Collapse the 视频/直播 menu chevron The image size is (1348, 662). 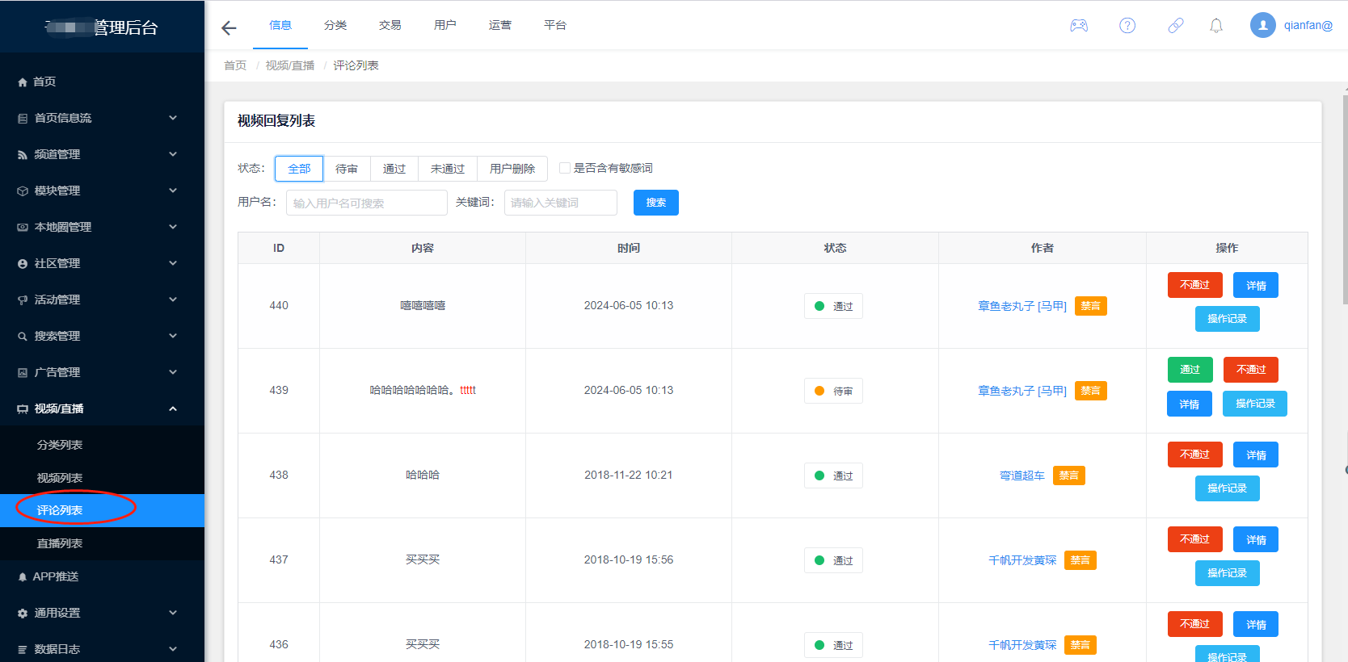click(x=173, y=409)
